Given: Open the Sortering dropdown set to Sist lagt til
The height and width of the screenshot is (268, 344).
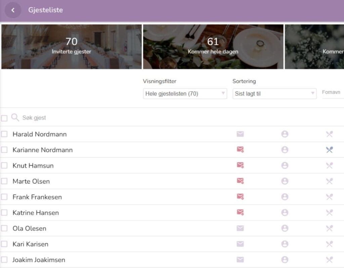Looking at the screenshot, I should click(274, 94).
